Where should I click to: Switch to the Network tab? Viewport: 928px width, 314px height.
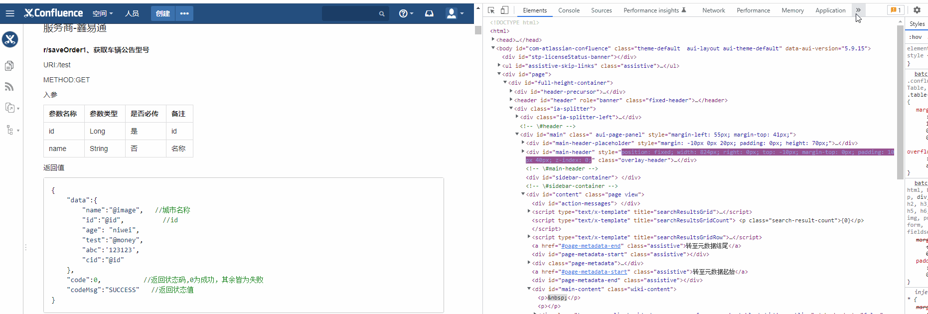click(714, 10)
